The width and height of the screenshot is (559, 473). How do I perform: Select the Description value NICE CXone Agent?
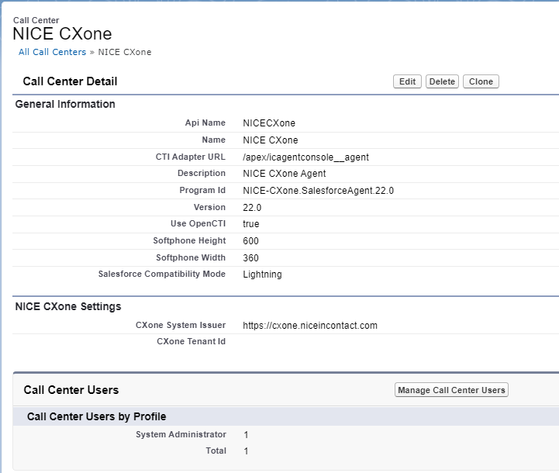click(284, 174)
